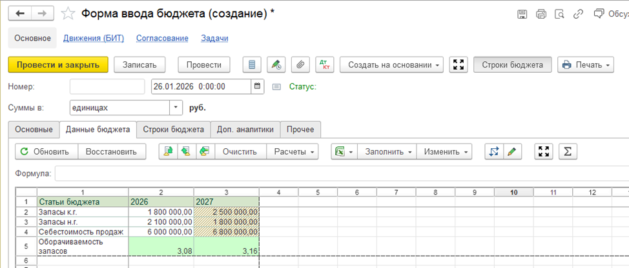Toggle the Строки бюджета button

[x=512, y=64]
